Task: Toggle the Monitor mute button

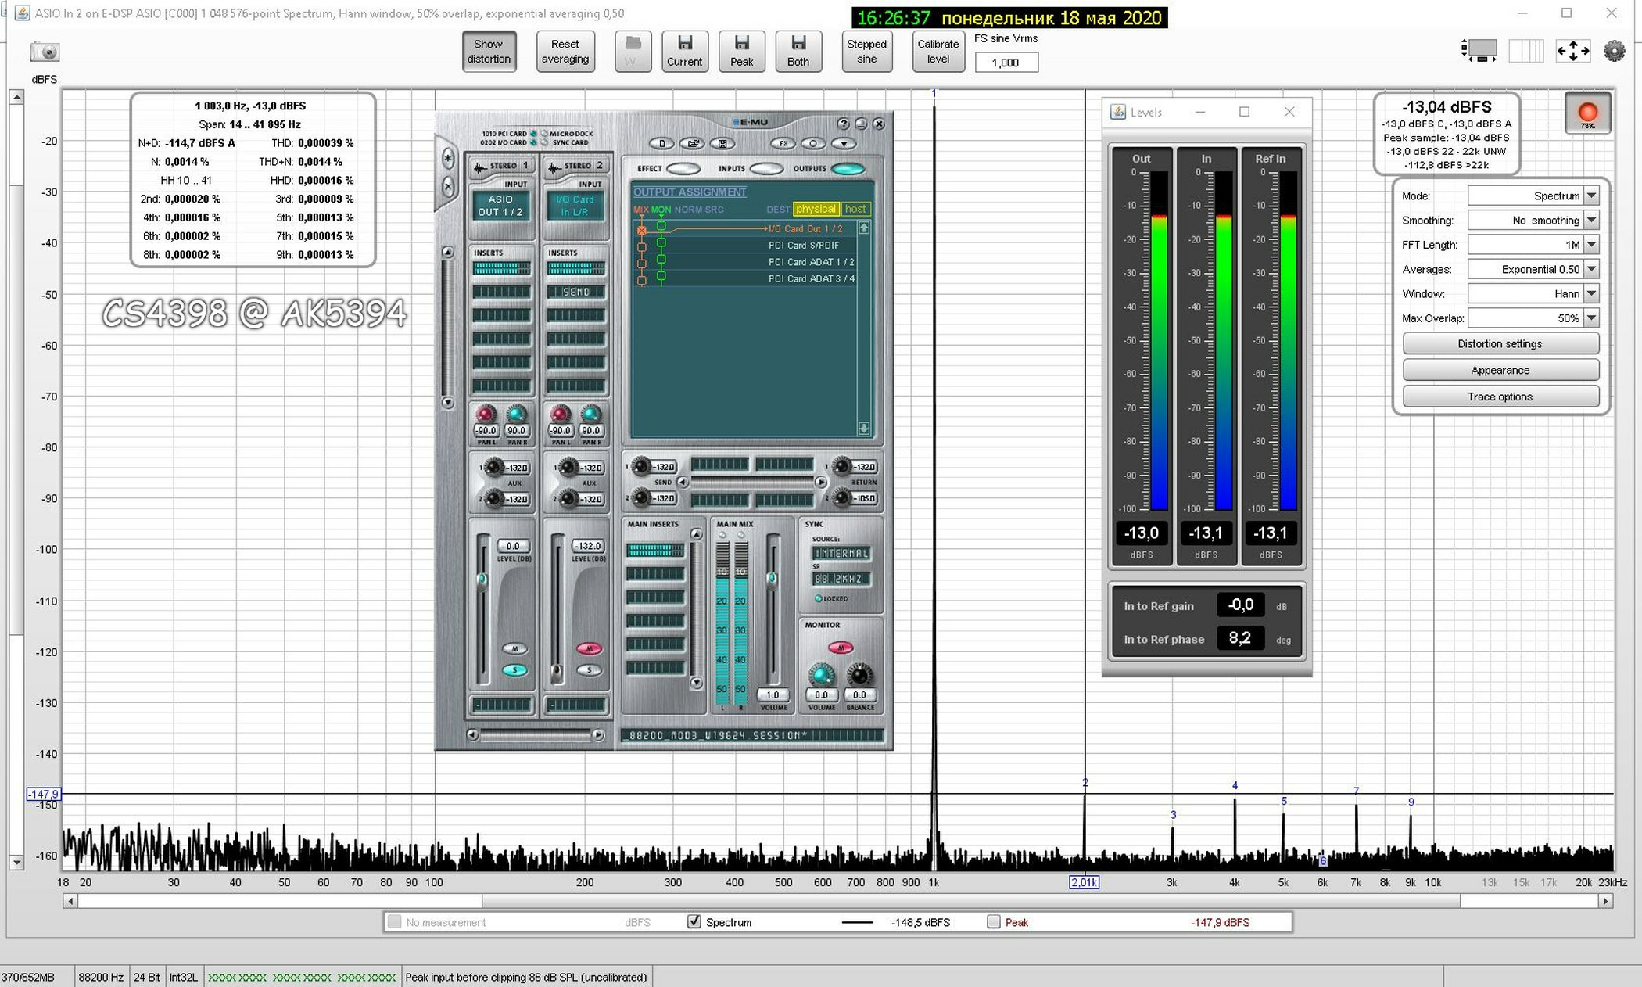Action: 841,648
